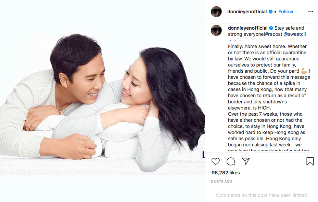The width and height of the screenshot is (318, 202).
Task: Open the #repost hashtag
Action: click(274, 34)
